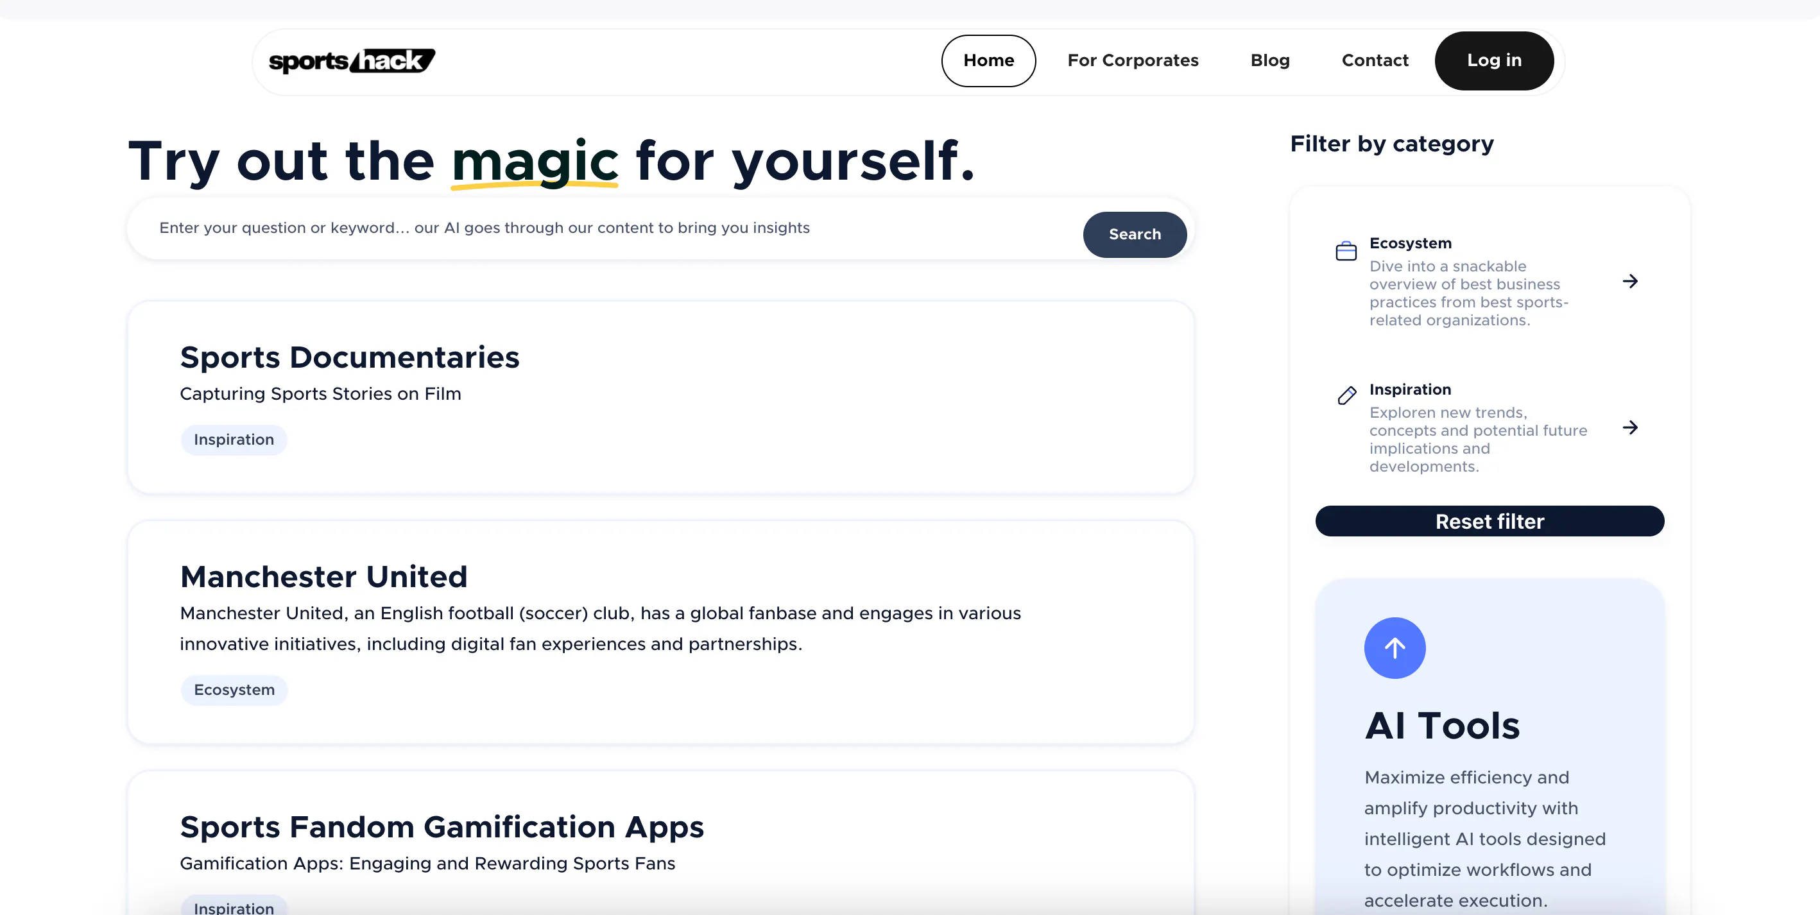Open the Manchester United article title

pos(323,577)
